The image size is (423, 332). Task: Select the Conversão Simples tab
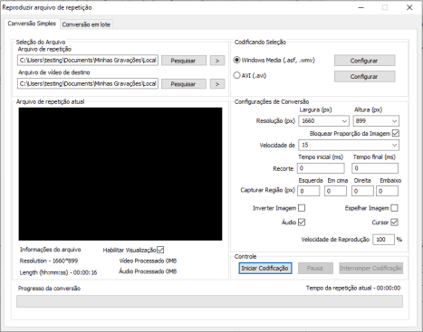32,24
